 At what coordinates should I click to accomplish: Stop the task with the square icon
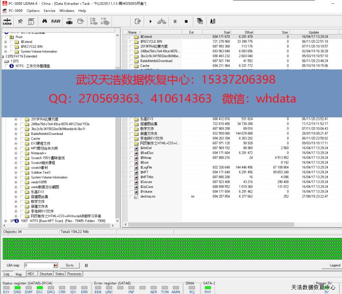click(x=186, y=21)
